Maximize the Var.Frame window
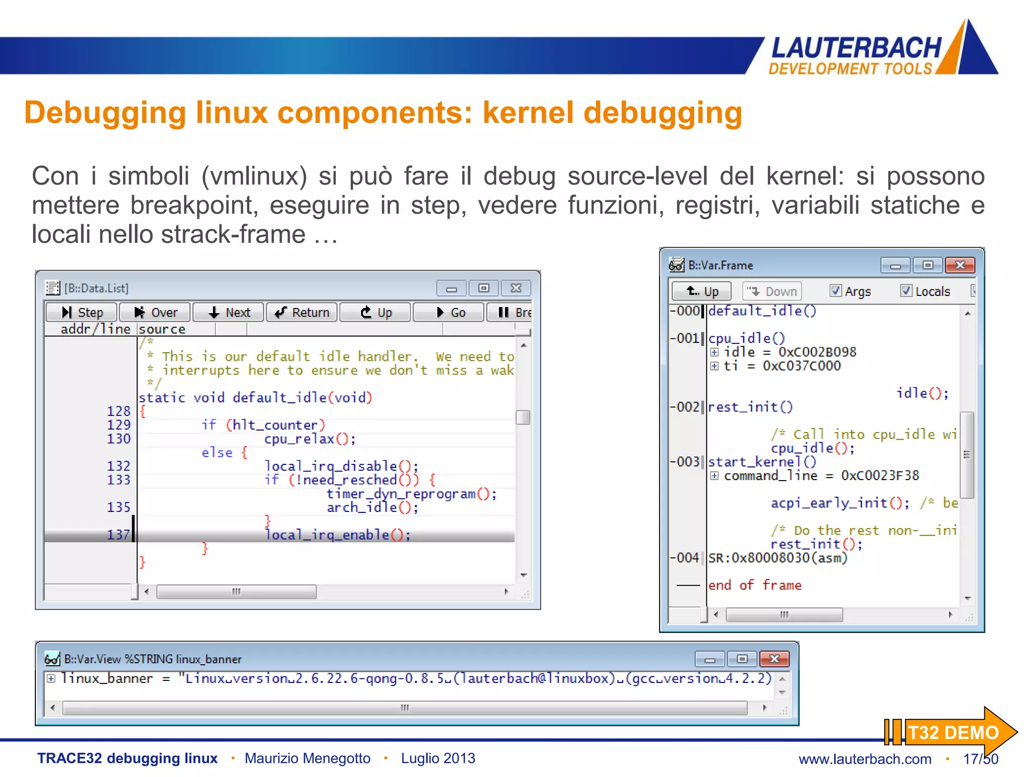1036x777 pixels. pyautogui.click(x=928, y=265)
